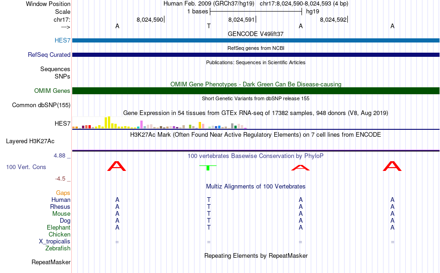Click the black HES7 GTEx expression label
The height and width of the screenshot is (273, 440).
(63, 123)
